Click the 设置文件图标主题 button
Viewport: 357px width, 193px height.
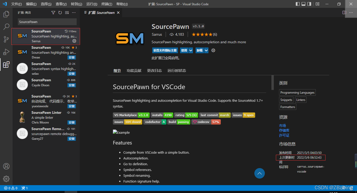point(165,50)
